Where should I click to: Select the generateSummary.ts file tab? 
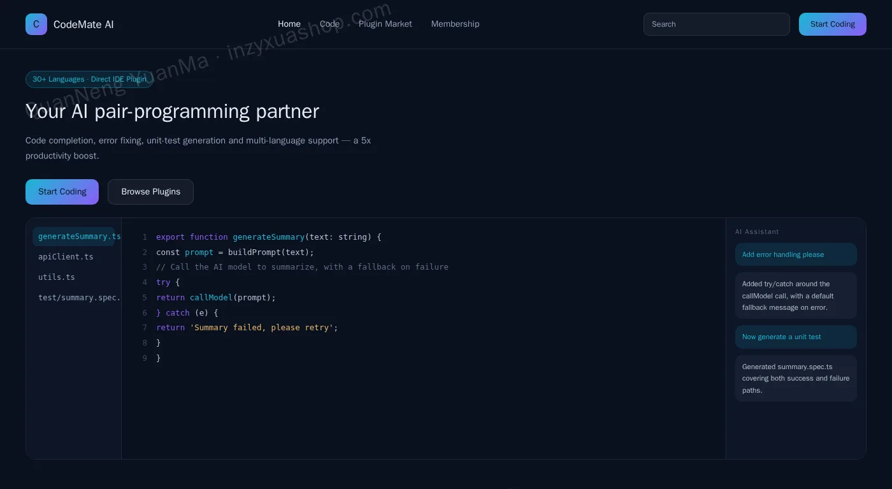pos(74,237)
